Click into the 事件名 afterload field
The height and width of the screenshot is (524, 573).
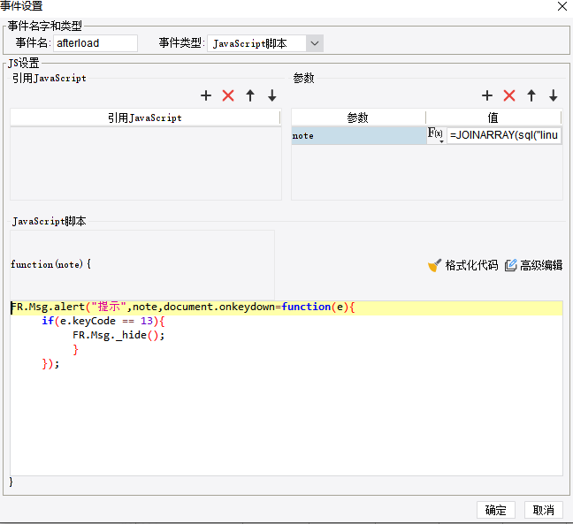(x=95, y=43)
